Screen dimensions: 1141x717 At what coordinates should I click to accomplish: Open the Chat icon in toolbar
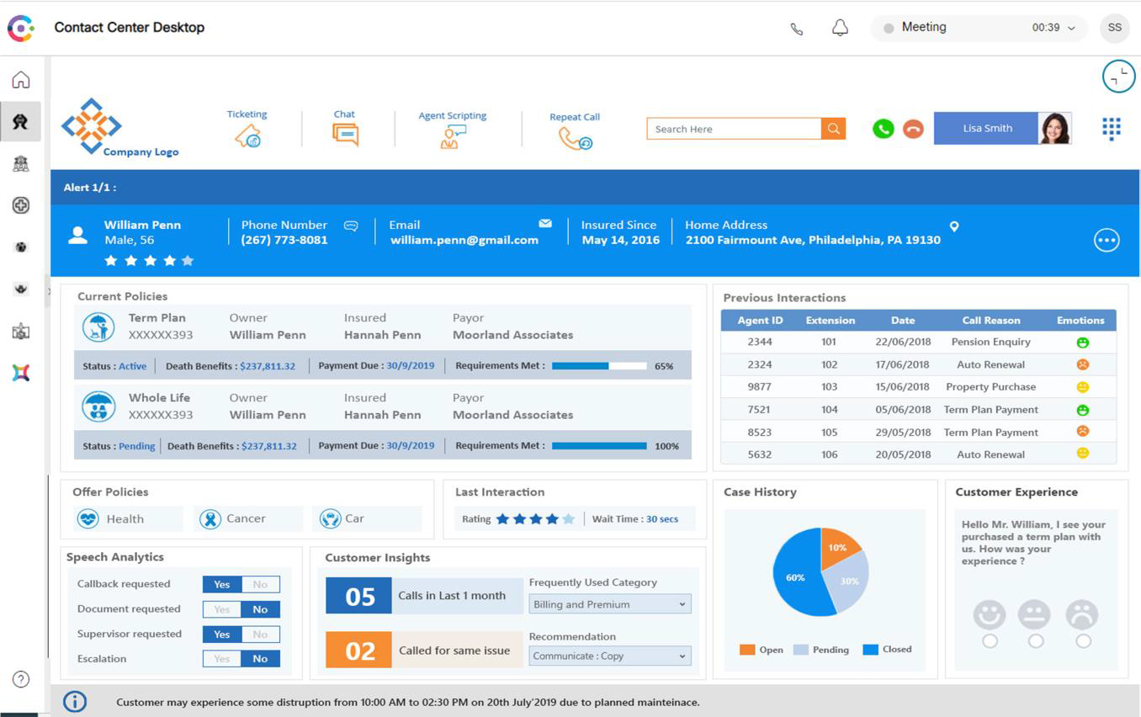coord(345,135)
